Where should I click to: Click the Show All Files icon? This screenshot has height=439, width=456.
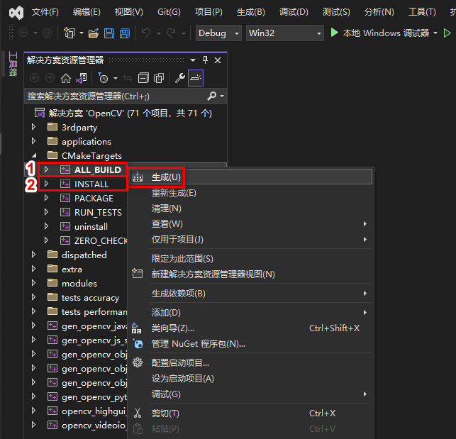point(159,78)
